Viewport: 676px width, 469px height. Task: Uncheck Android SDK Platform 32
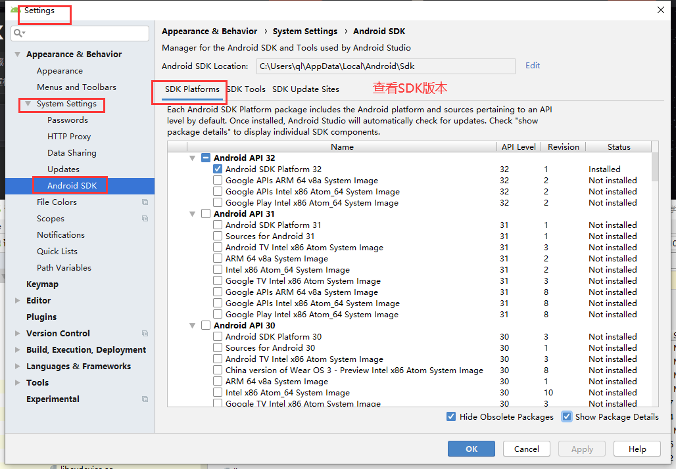[x=218, y=169]
